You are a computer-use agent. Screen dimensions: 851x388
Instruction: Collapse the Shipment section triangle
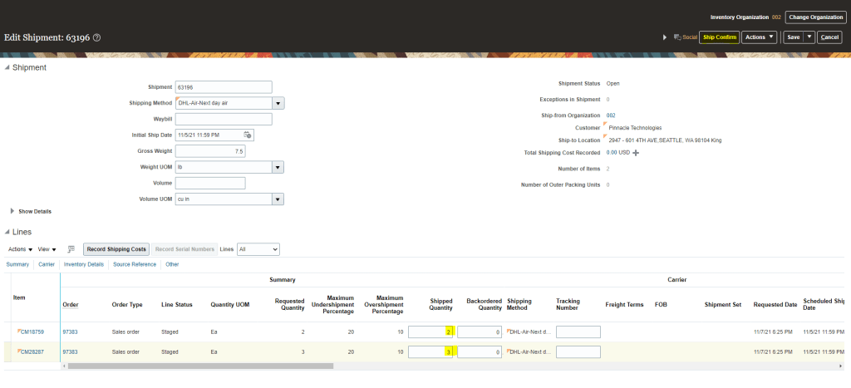tap(7, 67)
